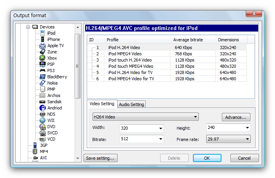
Task: Select the iPhone device icon
Action: tap(43, 39)
